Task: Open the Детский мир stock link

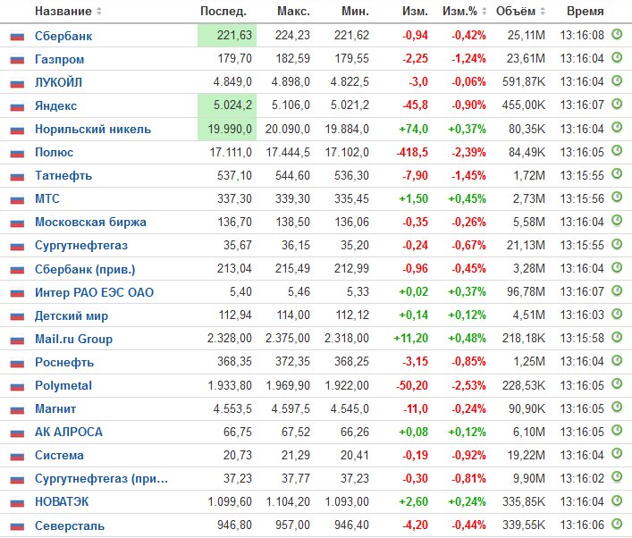Action: coord(72,315)
